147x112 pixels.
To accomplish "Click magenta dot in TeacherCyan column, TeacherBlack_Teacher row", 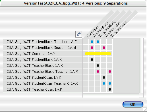I will (110, 71).
